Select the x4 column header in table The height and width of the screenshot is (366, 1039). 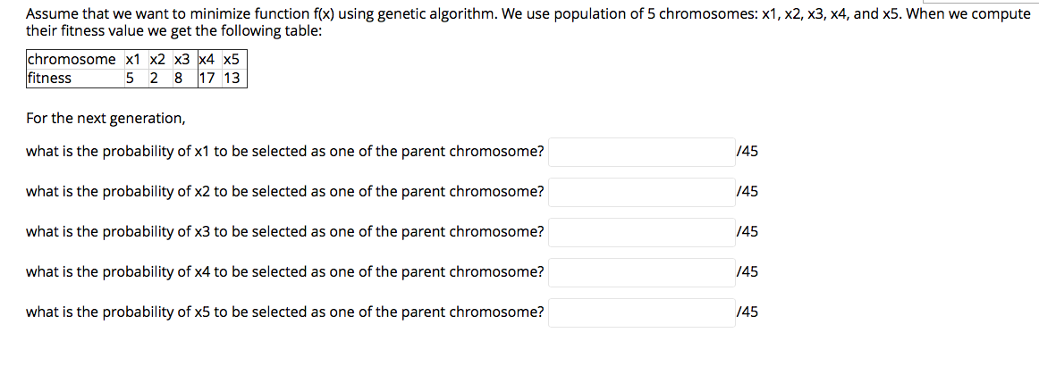pyautogui.click(x=208, y=60)
